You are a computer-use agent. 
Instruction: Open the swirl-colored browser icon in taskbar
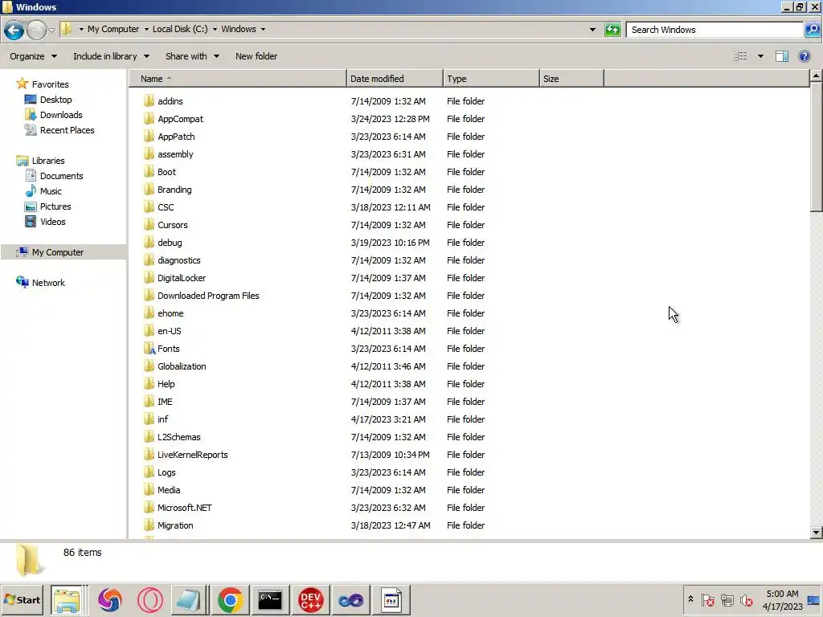(109, 599)
